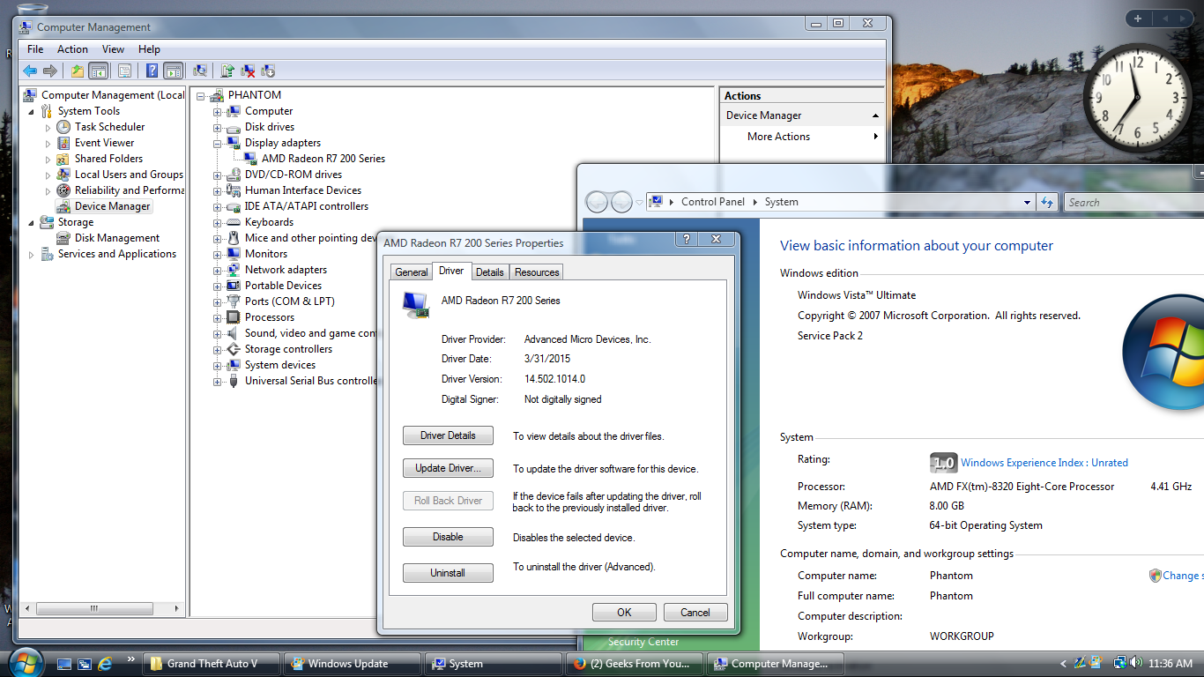
Task: Click the network icon in system tray
Action: [x=1119, y=663]
